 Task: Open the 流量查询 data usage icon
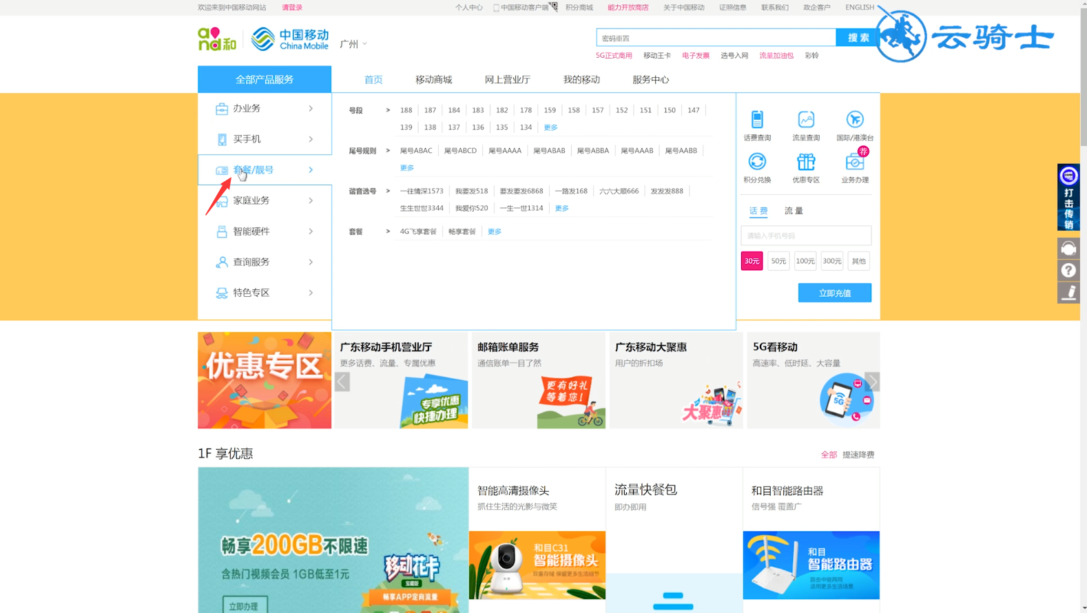click(806, 119)
